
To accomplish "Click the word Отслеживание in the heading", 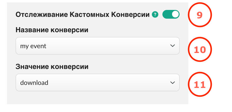I will [42, 15].
